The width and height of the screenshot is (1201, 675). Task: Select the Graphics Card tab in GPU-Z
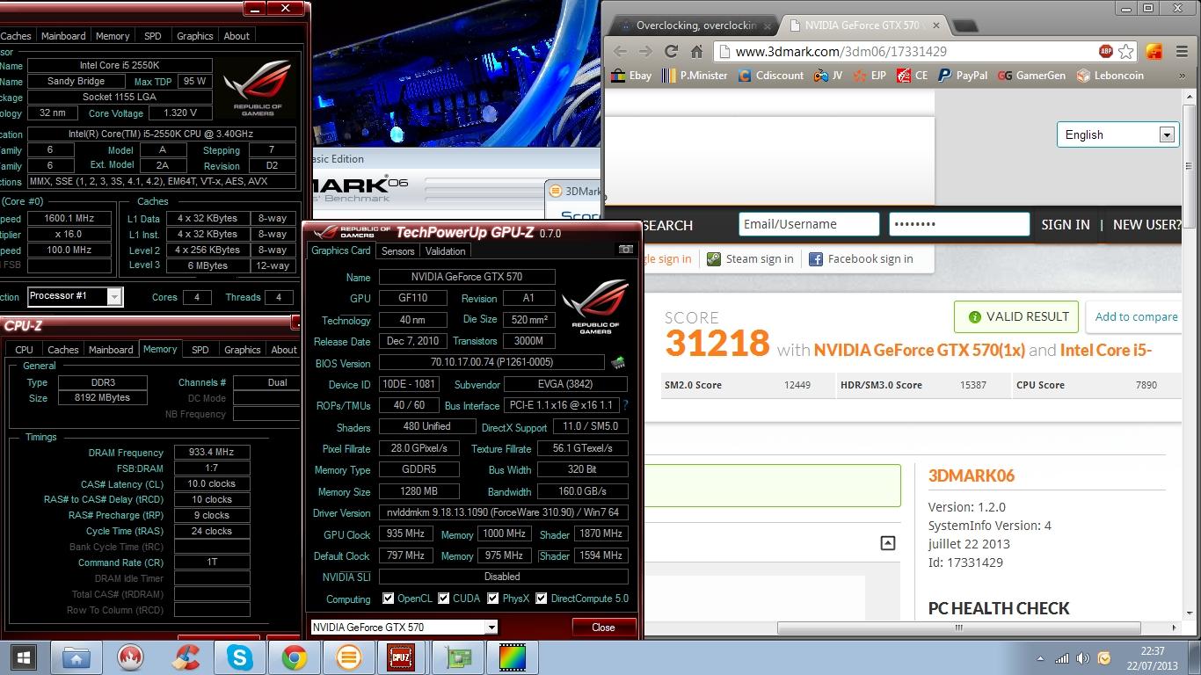(x=341, y=250)
